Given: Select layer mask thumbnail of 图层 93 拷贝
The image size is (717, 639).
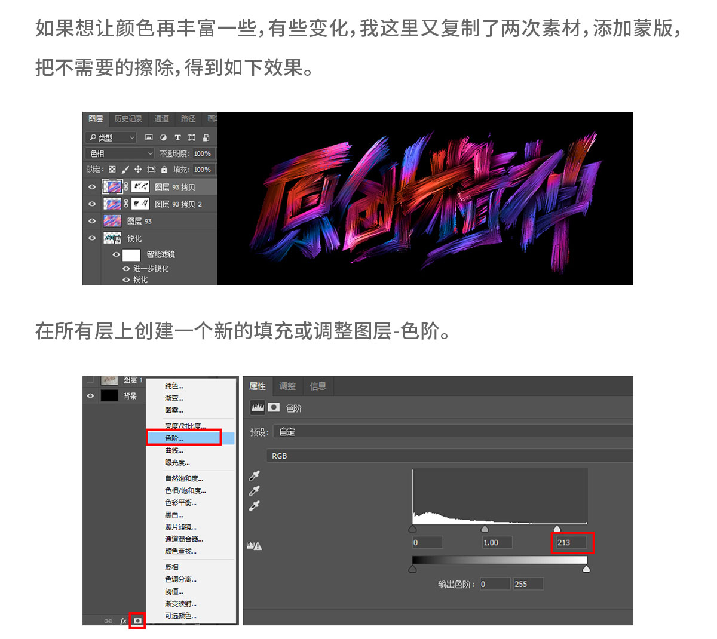Looking at the screenshot, I should pyautogui.click(x=140, y=187).
